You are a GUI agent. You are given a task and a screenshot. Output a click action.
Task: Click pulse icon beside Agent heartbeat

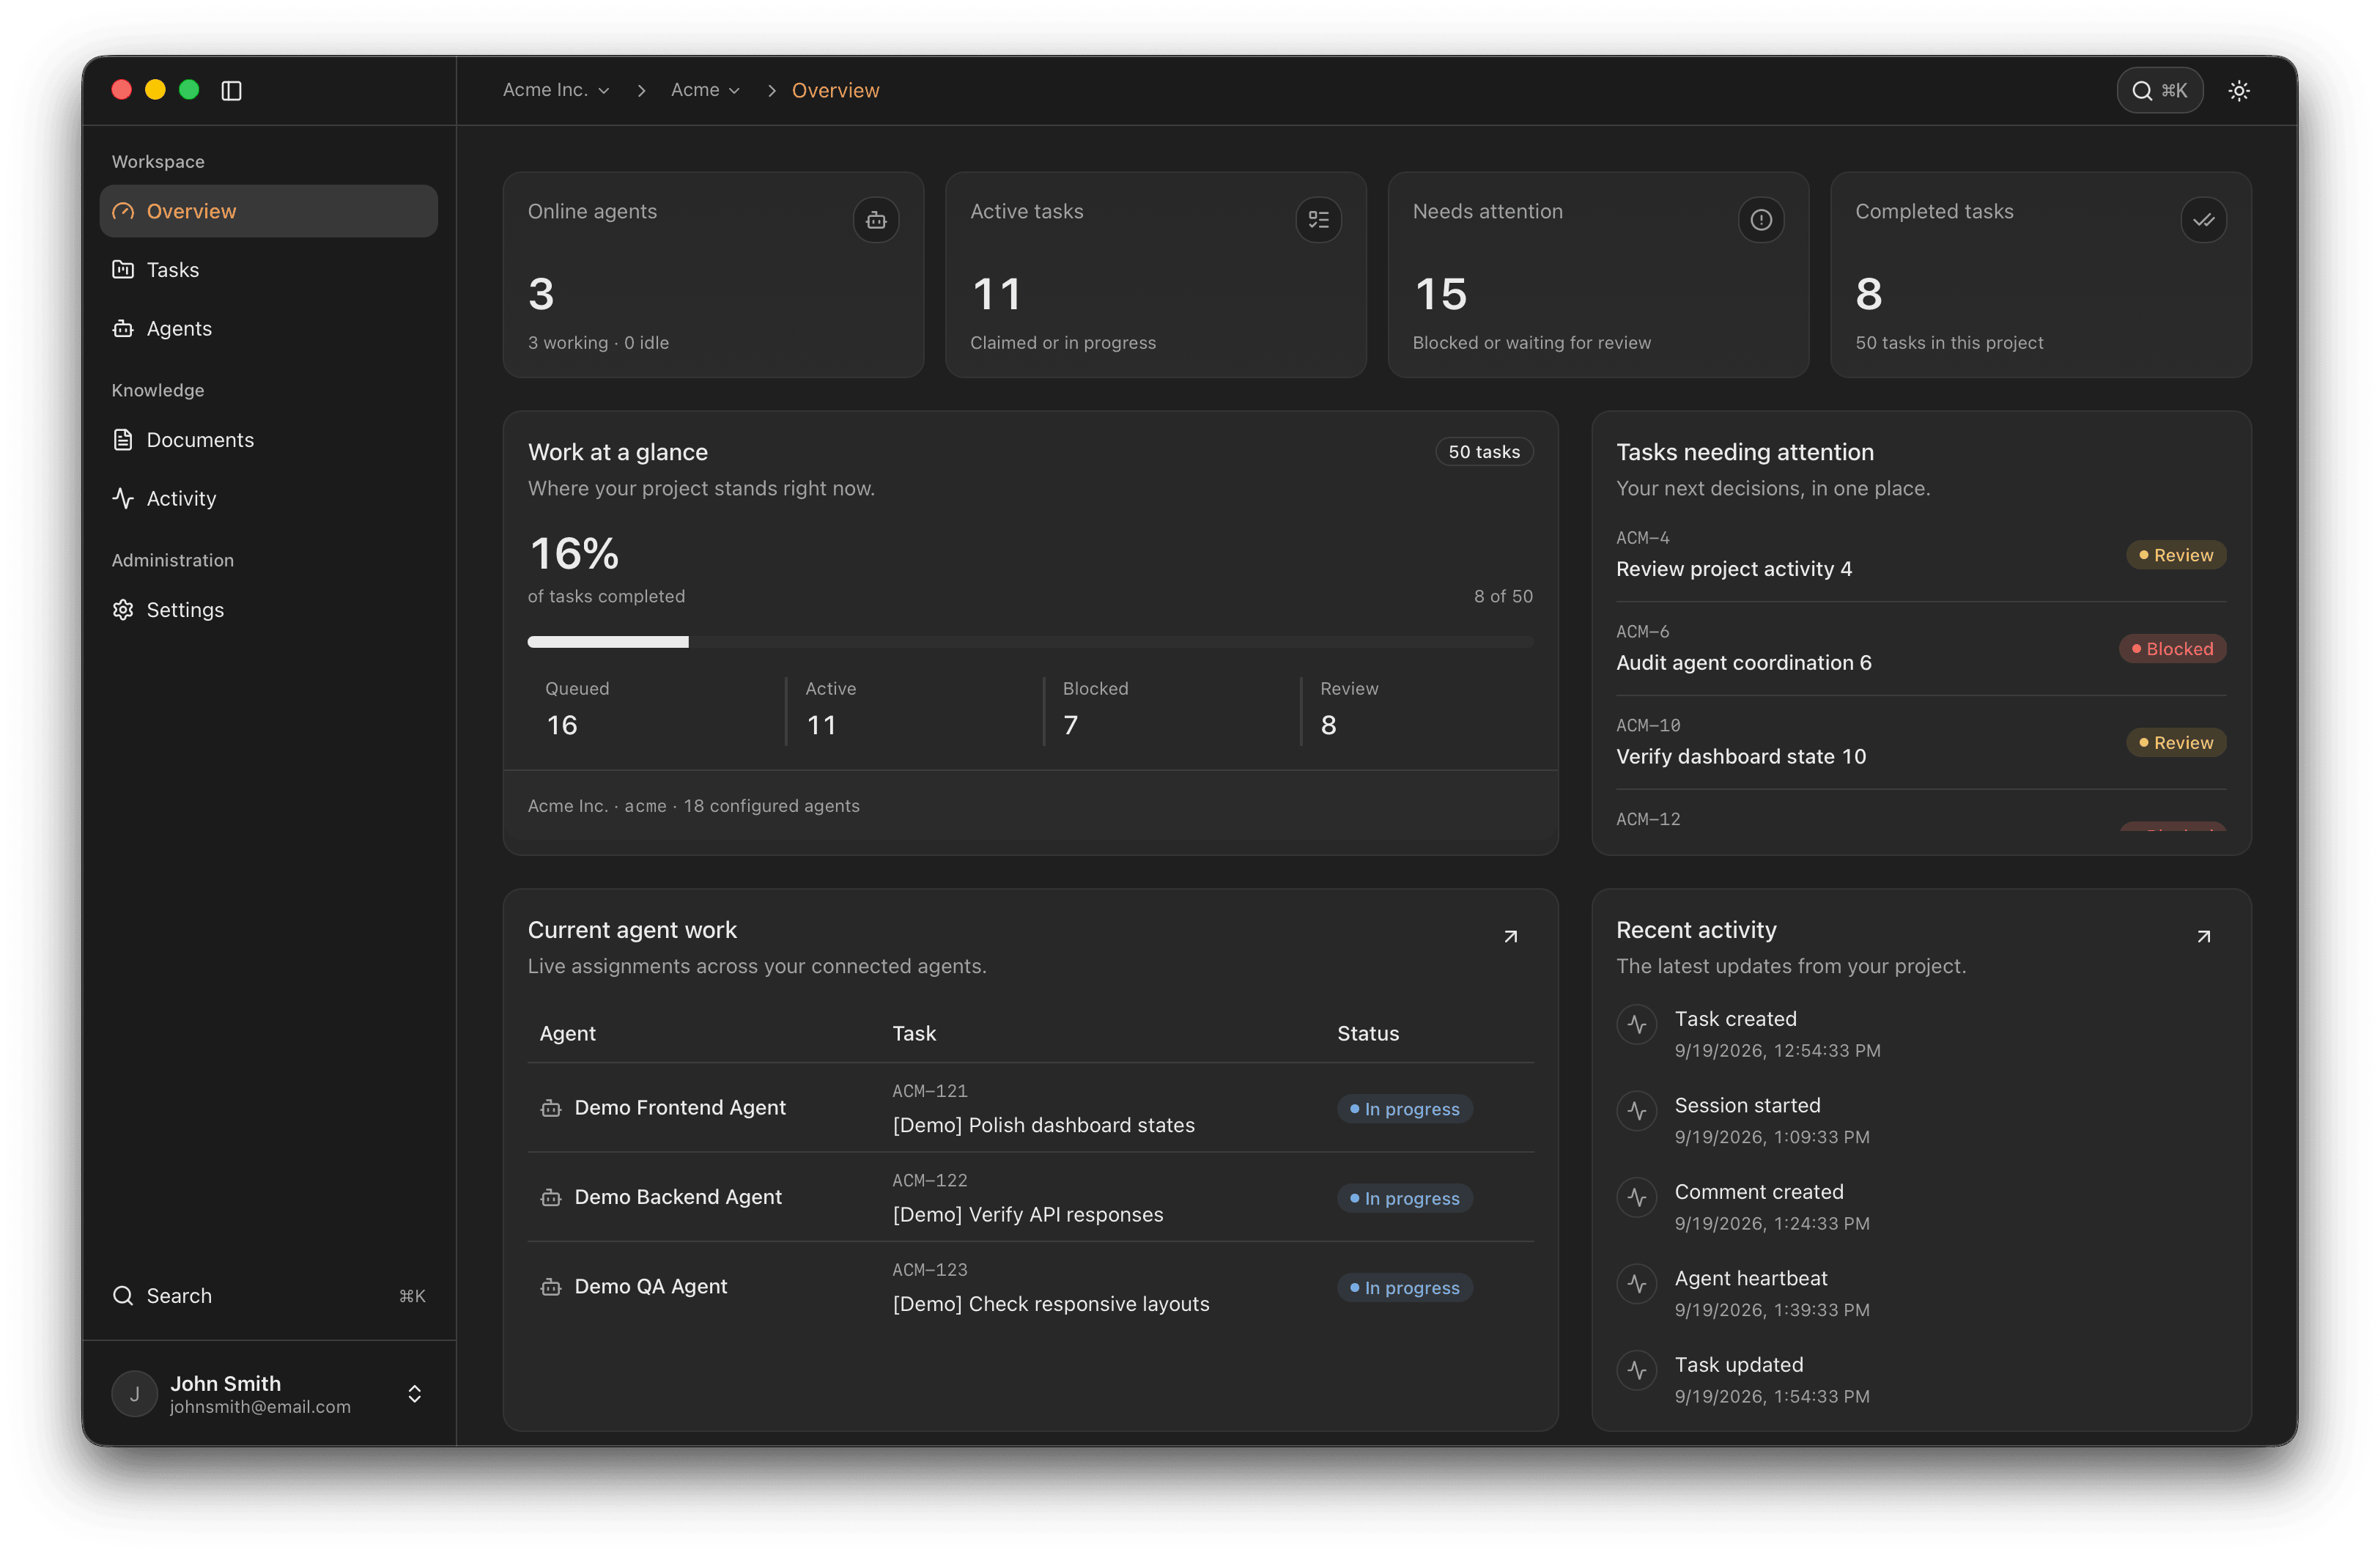[1637, 1283]
